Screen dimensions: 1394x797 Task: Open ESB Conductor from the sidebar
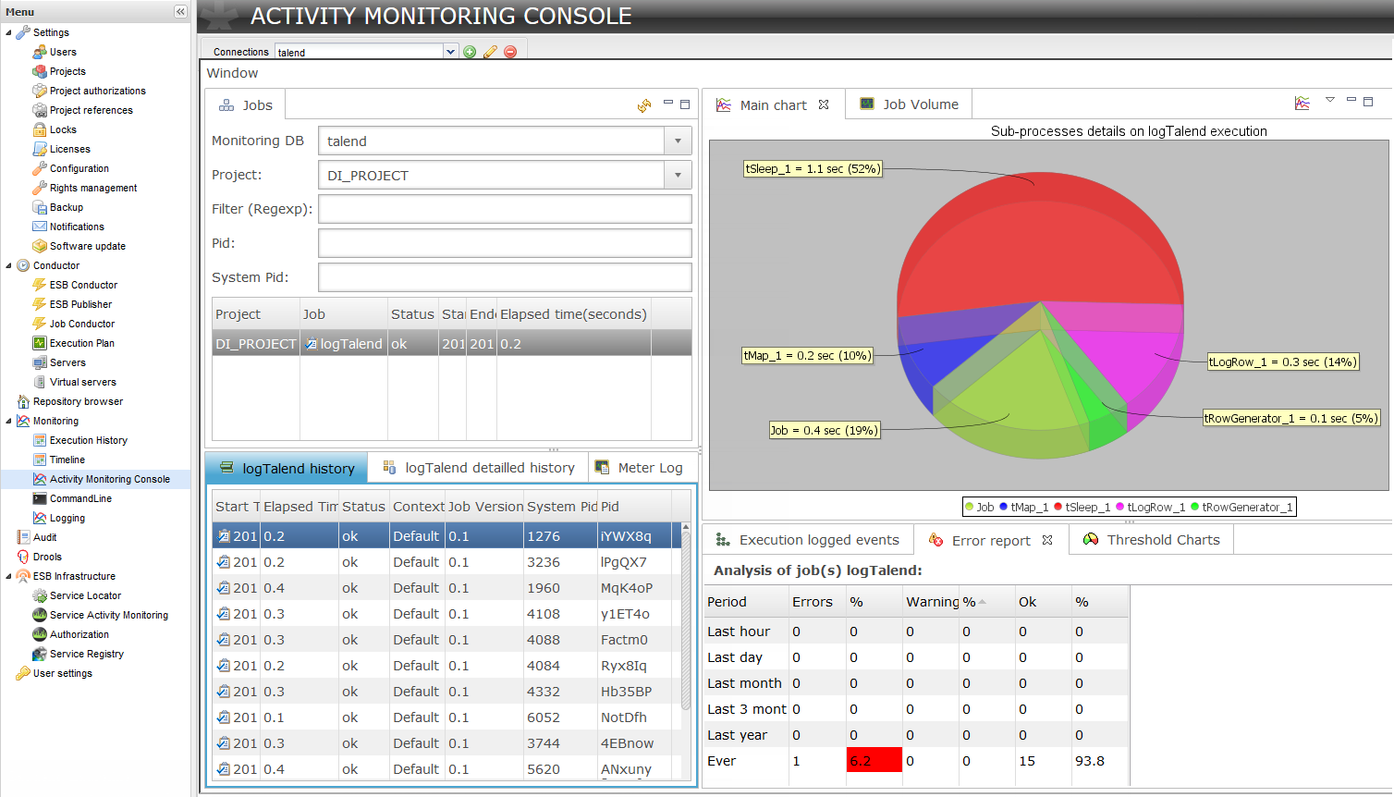point(83,285)
